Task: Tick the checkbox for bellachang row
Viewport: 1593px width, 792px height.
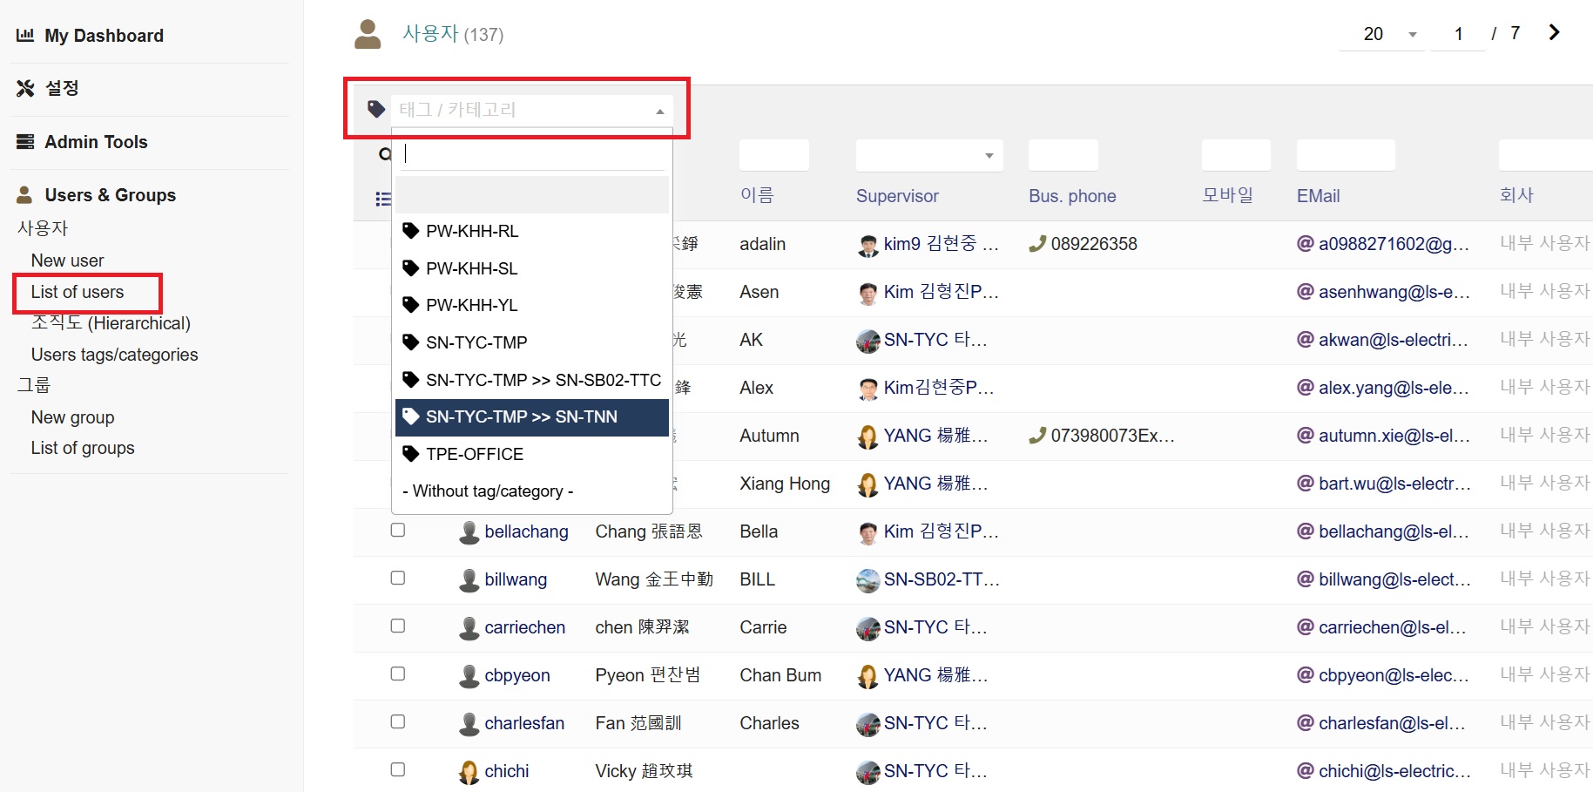Action: click(x=398, y=531)
